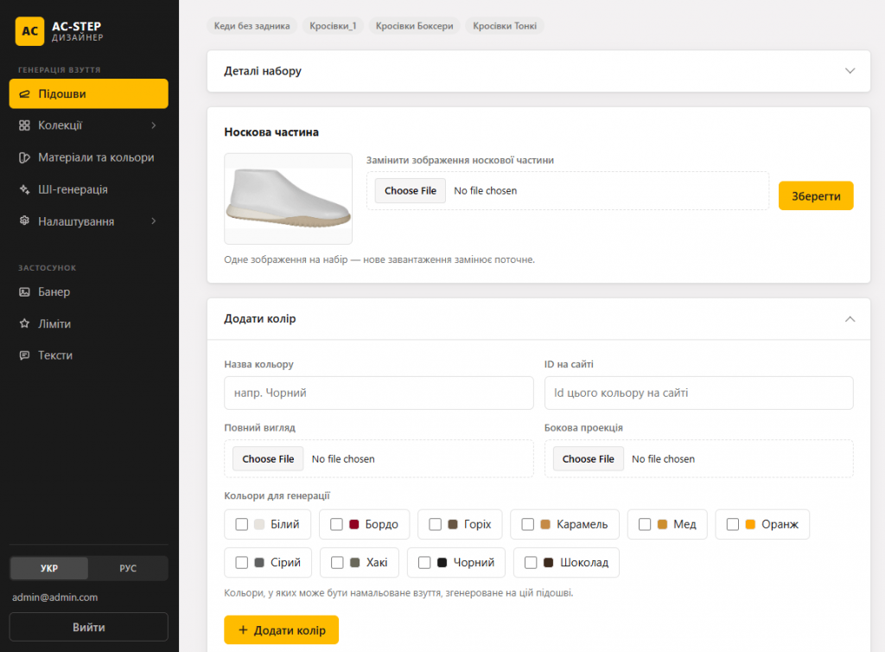Click the toe part shoe thumbnail
The width and height of the screenshot is (885, 652).
point(289,199)
